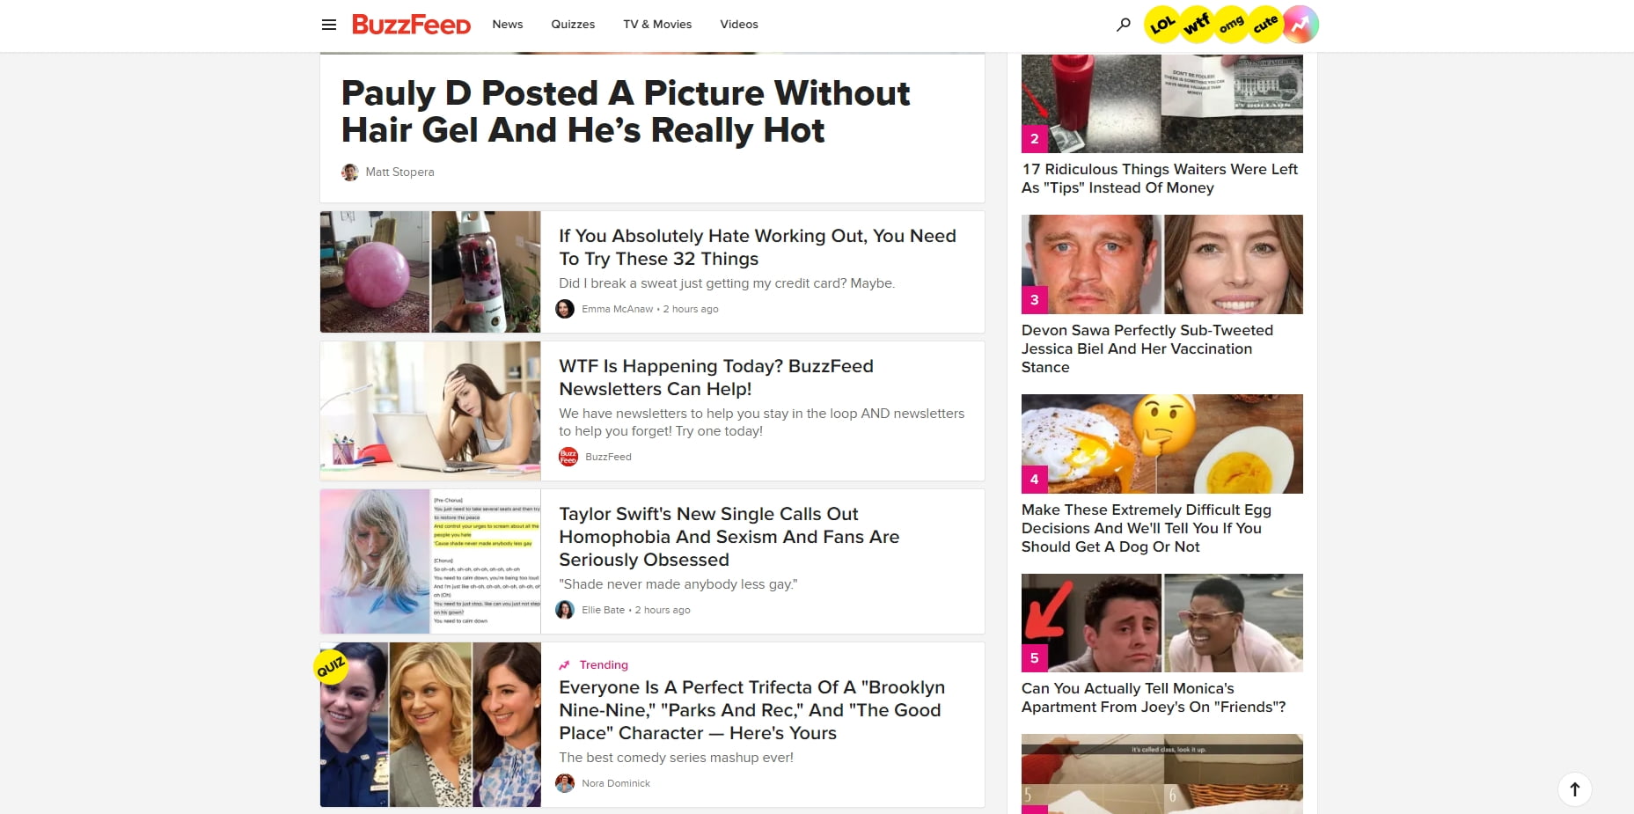1634x814 pixels.
Task: Open the 32 workout things article thumbnail
Action: [x=430, y=272]
